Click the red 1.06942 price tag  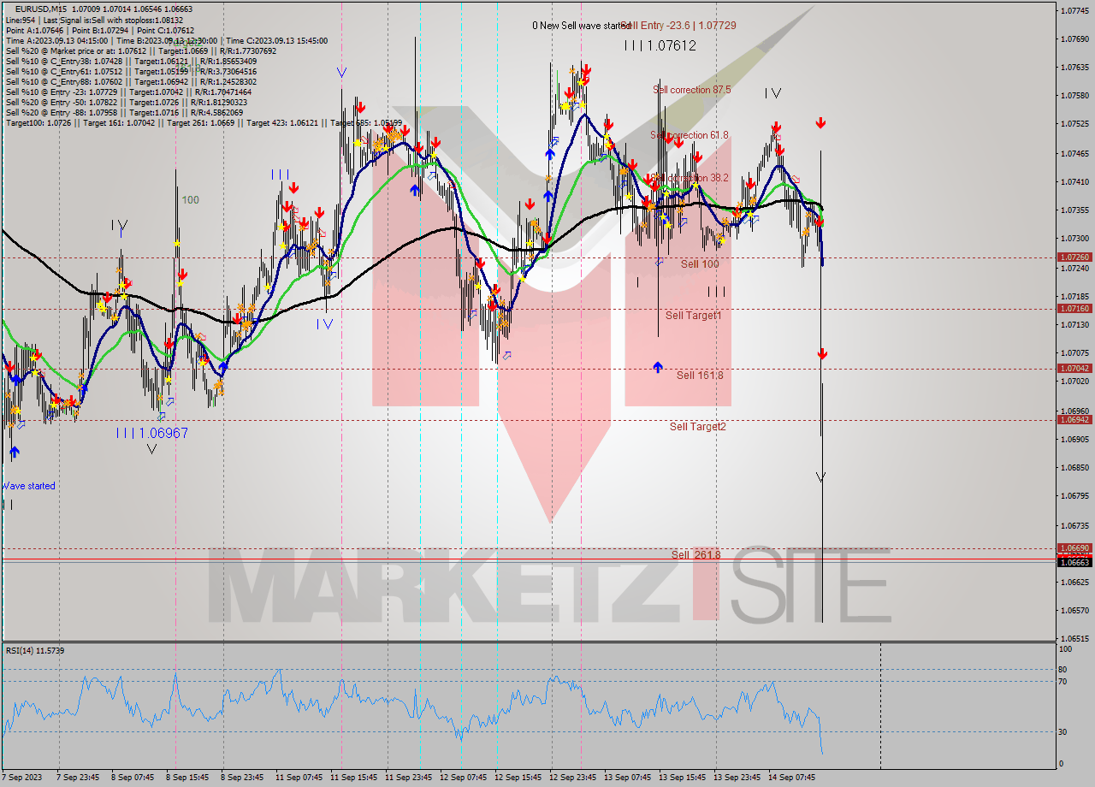coord(1074,419)
